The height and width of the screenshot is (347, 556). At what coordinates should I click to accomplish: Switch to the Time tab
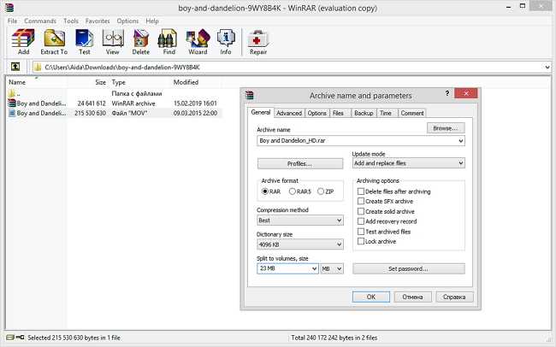(x=386, y=113)
